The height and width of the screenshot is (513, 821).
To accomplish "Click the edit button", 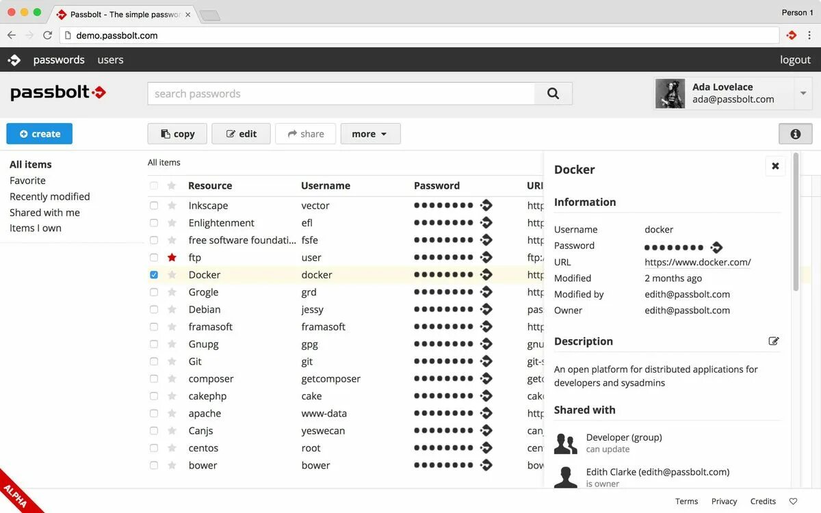I will tap(241, 134).
